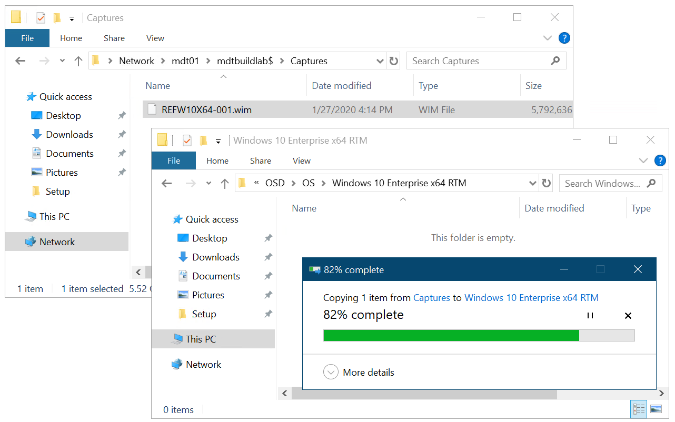Click Windows 10 Enterprise x64 RTM destination link
Screen dimensions: 675x422
tap(531, 298)
